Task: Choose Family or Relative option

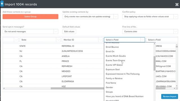Action: pos(114,79)
